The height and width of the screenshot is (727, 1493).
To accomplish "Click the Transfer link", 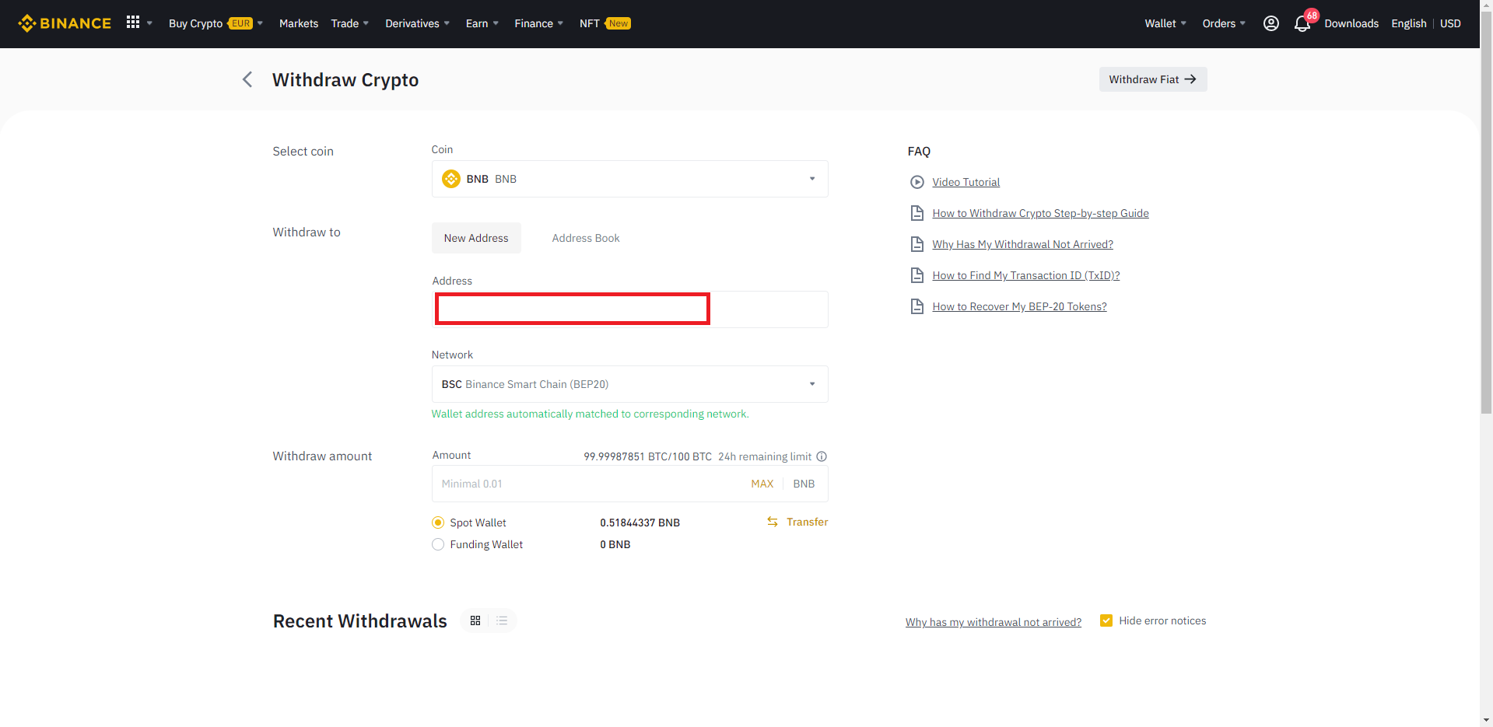I will tap(807, 522).
